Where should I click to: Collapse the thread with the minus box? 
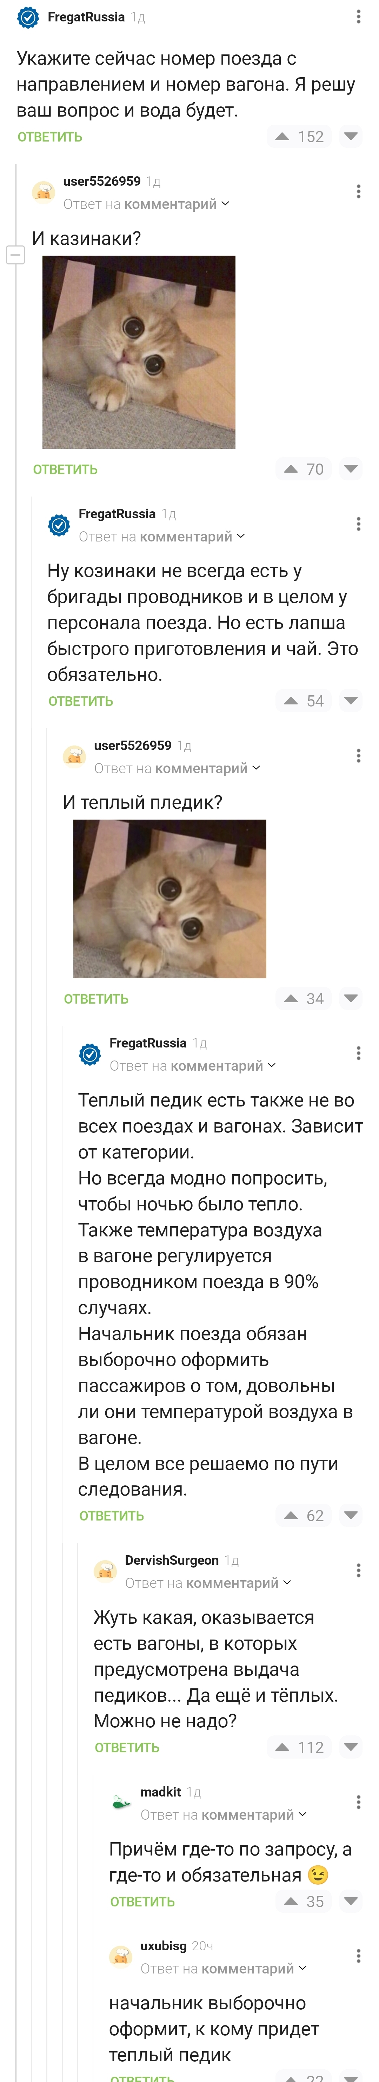(15, 255)
